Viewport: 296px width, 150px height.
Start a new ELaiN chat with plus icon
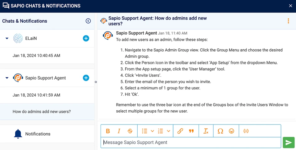[86, 38]
